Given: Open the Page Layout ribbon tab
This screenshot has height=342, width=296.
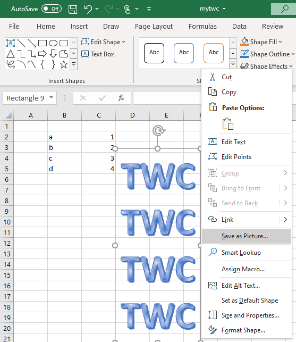Looking at the screenshot, I should [154, 27].
